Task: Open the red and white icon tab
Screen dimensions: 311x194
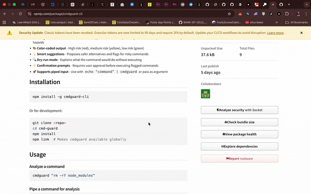Action: coord(257,4)
